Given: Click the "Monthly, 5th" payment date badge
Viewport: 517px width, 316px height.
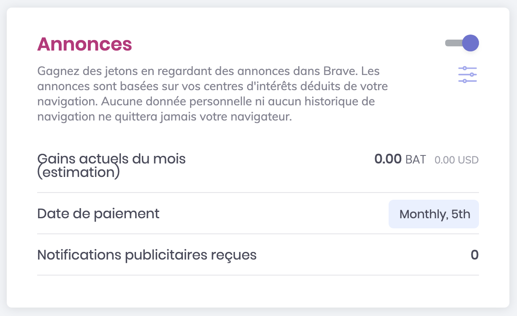Looking at the screenshot, I should tap(434, 214).
